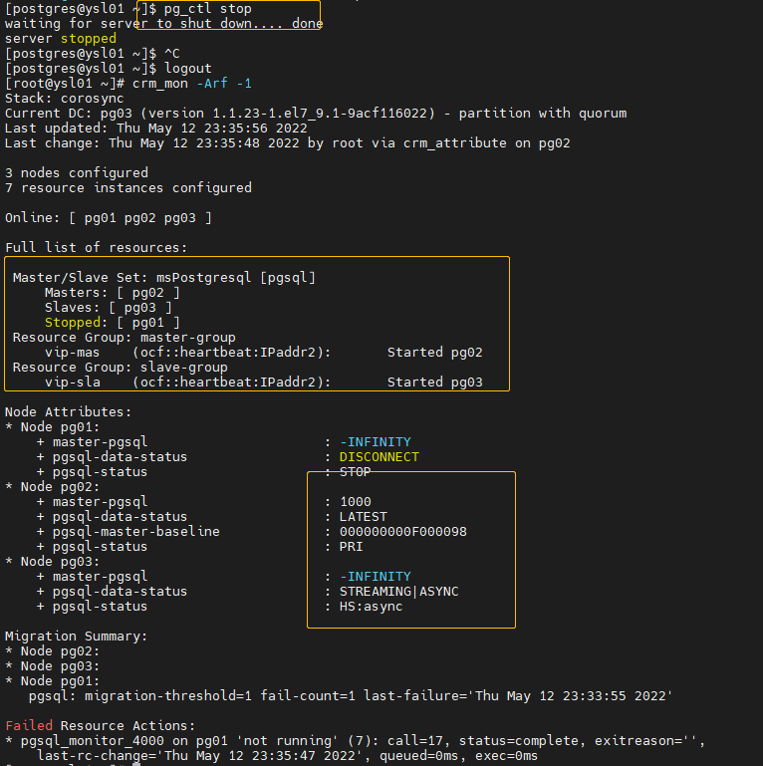Click the 'HS:async' pgsql-status value
Viewport: 763px width, 766px height.
tap(372, 607)
